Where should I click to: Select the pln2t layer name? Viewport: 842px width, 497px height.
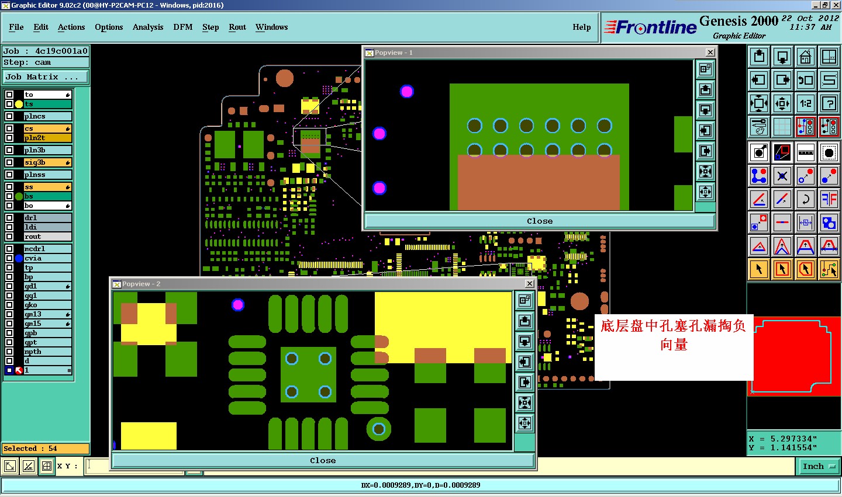(x=47, y=138)
